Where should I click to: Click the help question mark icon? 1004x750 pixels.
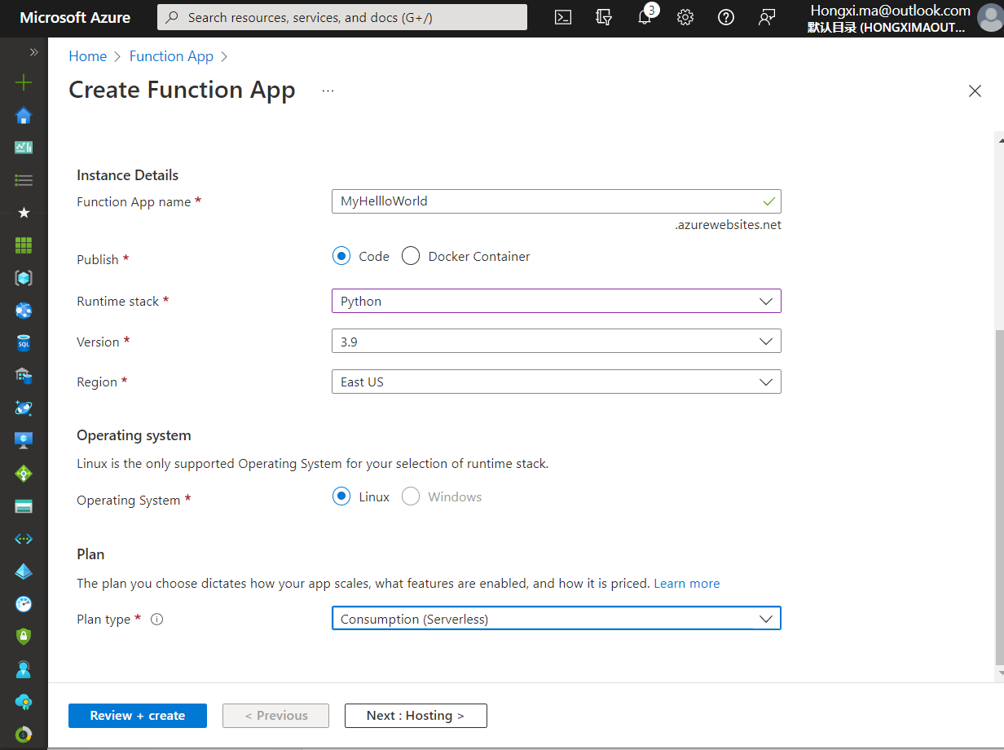[x=726, y=17]
